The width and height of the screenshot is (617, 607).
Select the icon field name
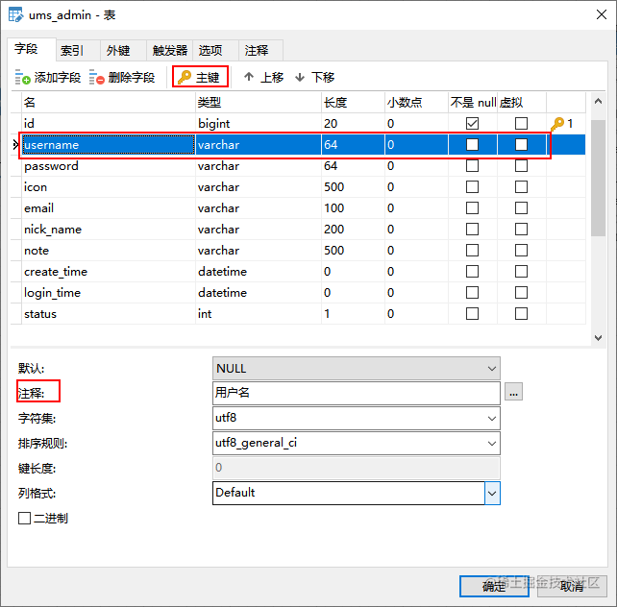pyautogui.click(x=109, y=187)
